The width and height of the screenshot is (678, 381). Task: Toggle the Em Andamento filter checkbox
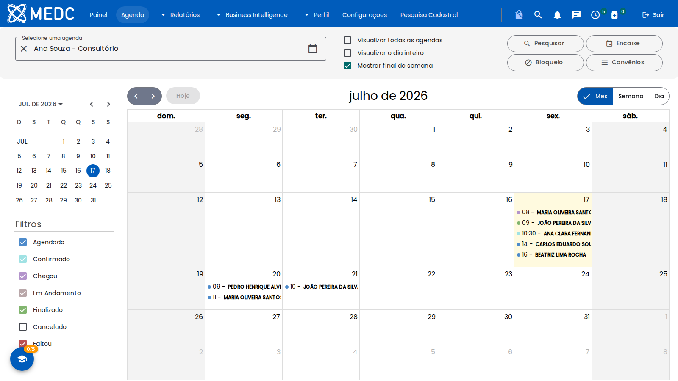click(x=23, y=293)
